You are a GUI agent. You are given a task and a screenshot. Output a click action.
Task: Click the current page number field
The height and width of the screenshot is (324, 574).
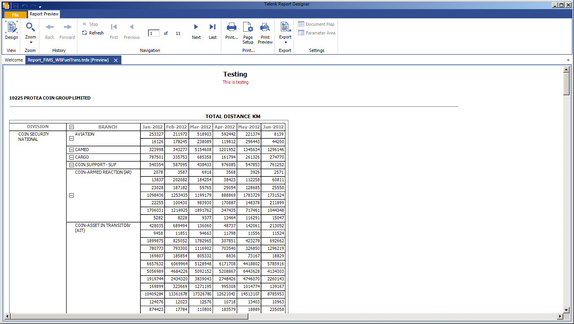(x=154, y=33)
